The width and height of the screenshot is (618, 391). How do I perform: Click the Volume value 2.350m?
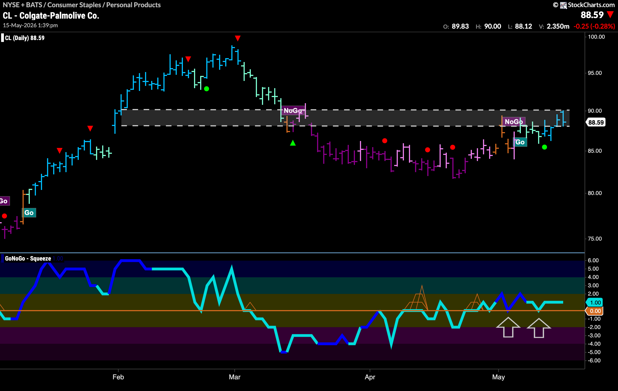(x=558, y=26)
